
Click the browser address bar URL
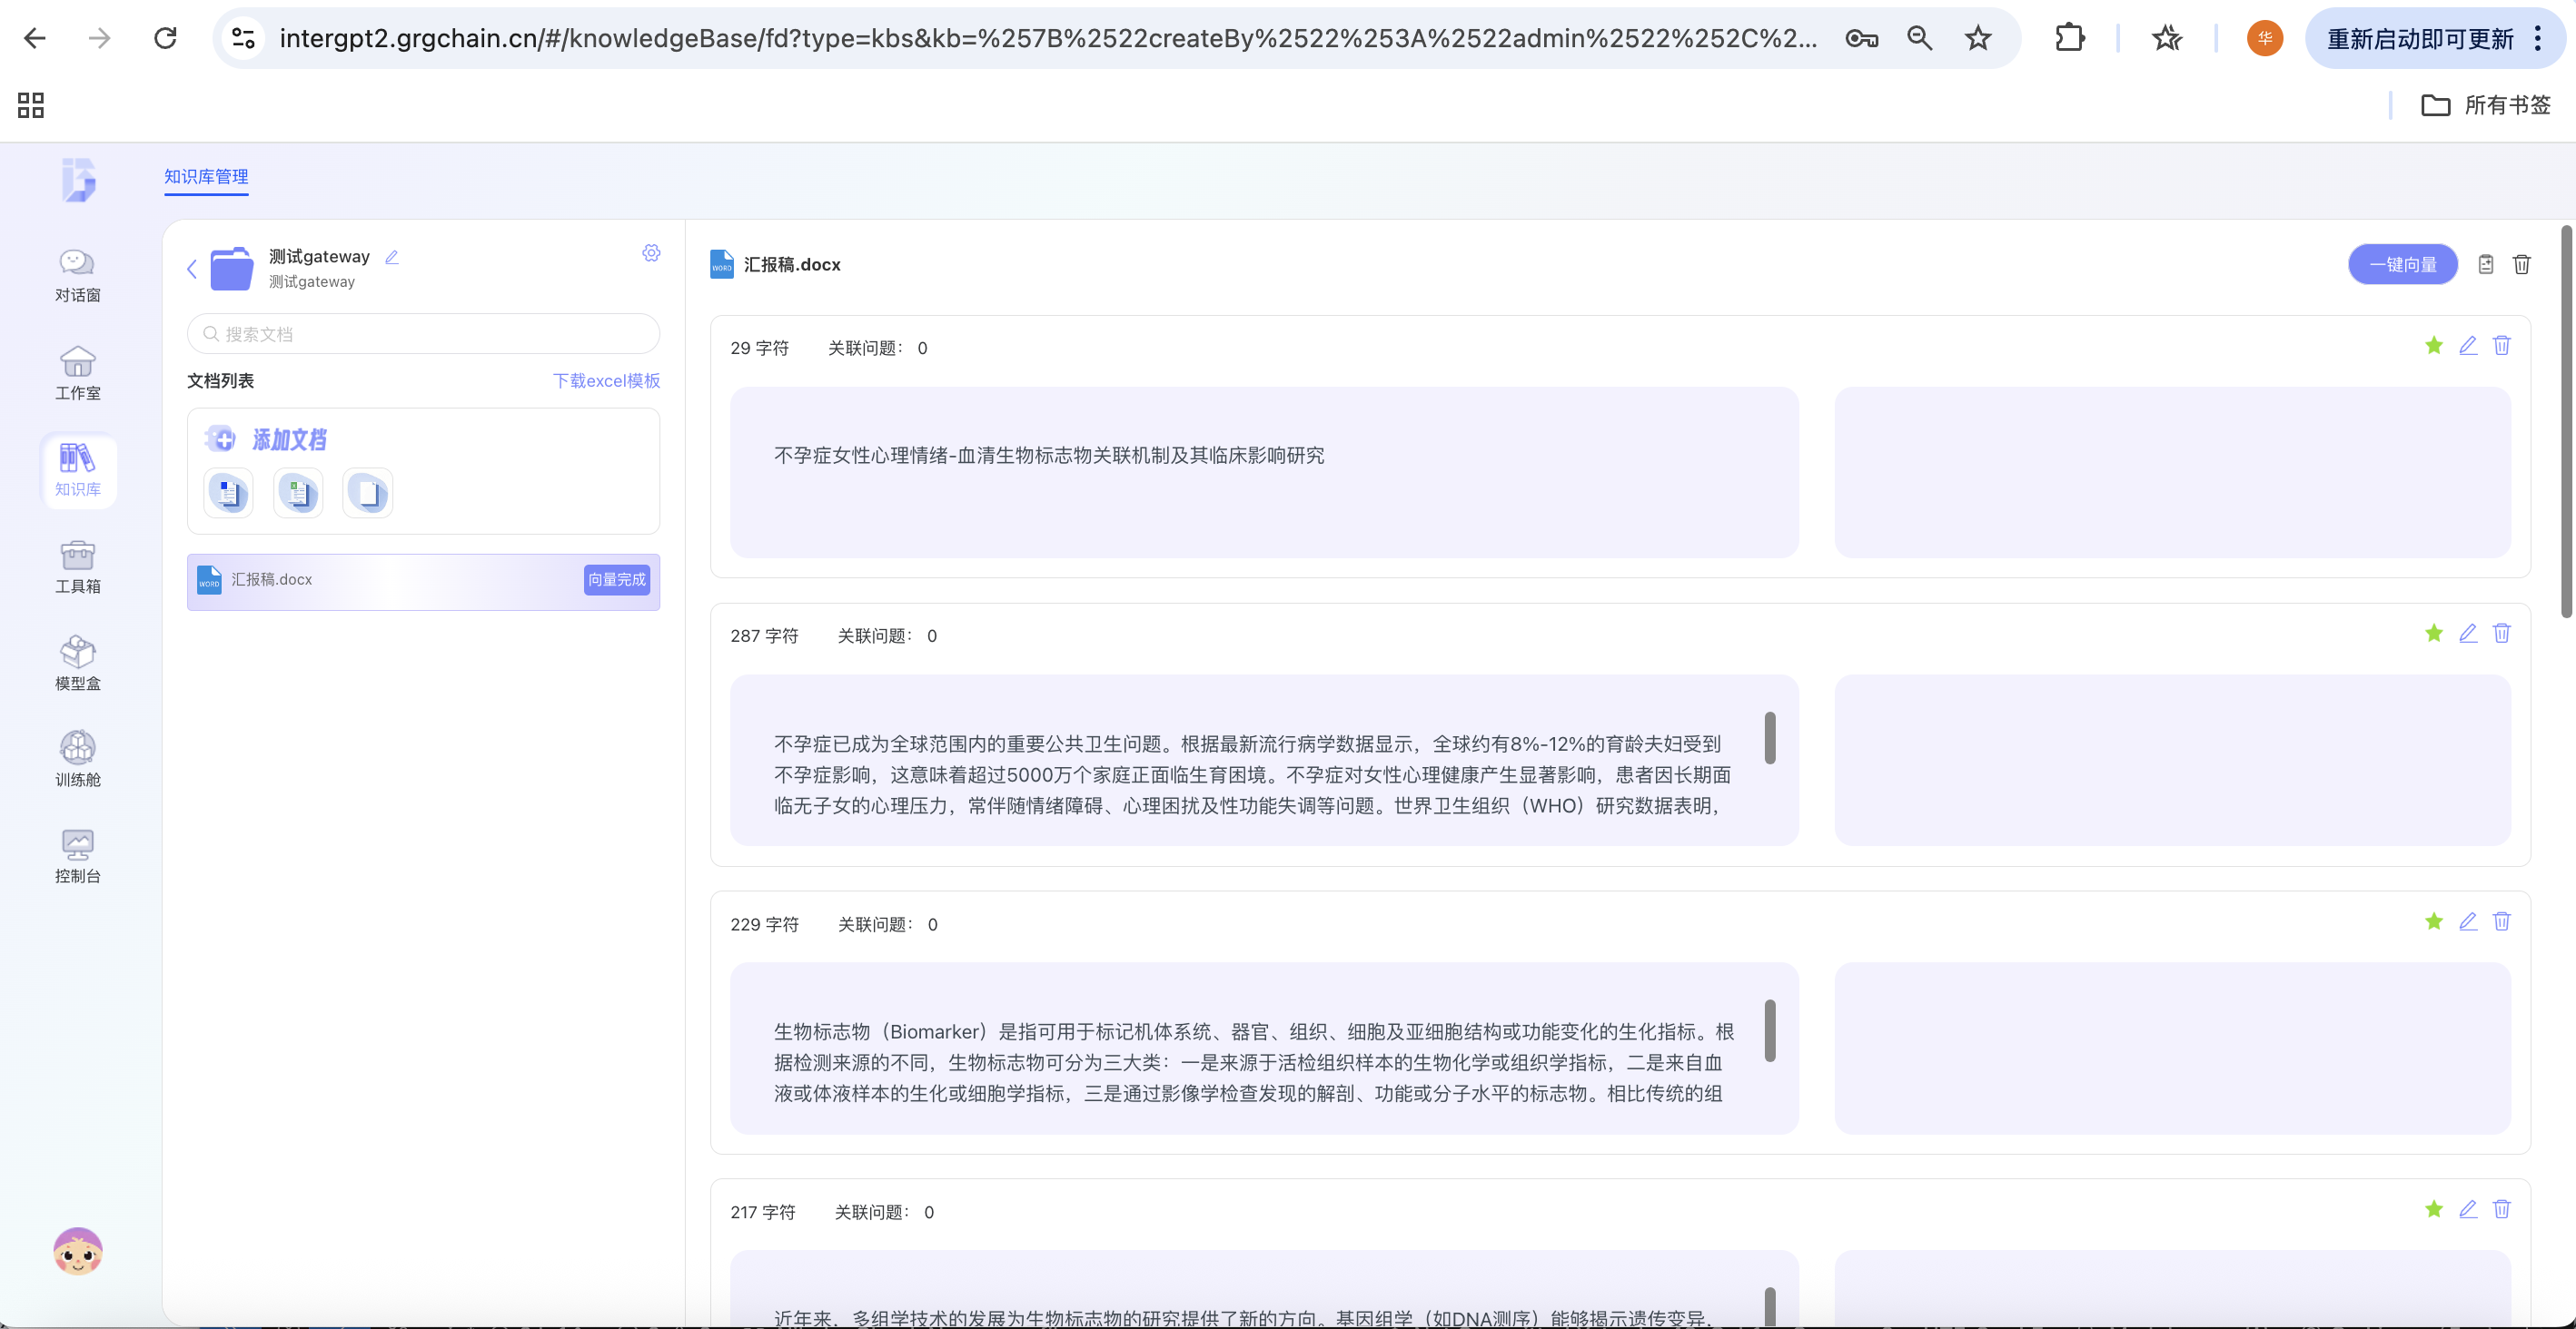pyautogui.click(x=1048, y=38)
